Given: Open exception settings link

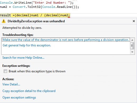Looking at the screenshot, I should point(19,97).
